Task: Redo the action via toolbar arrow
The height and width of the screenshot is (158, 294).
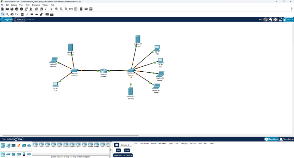Action: 51,9
